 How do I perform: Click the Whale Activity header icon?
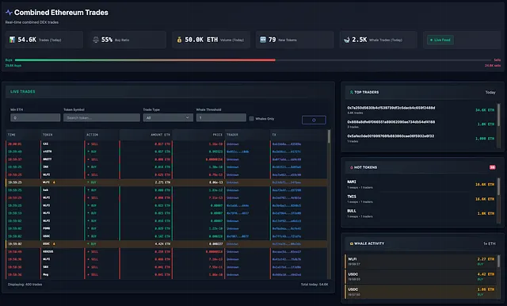click(352, 243)
